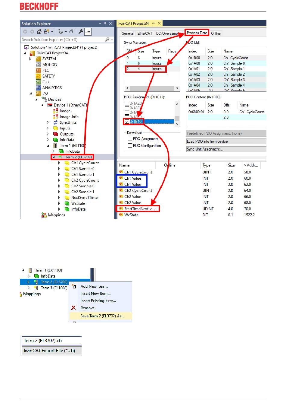Choose Save Term 2 (EL3702) As from menu
The height and width of the screenshot is (413, 286).
pos(102,316)
